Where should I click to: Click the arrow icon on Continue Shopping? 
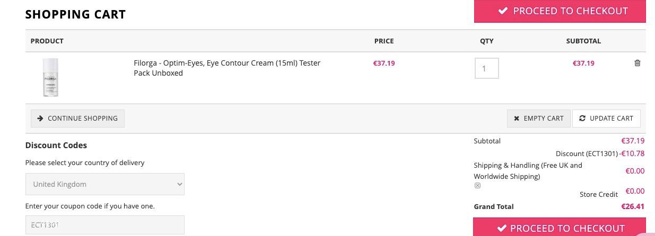(40, 118)
